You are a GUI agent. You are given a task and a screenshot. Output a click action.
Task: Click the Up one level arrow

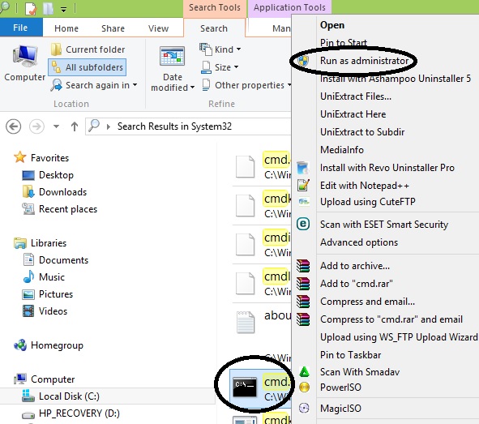click(x=75, y=126)
